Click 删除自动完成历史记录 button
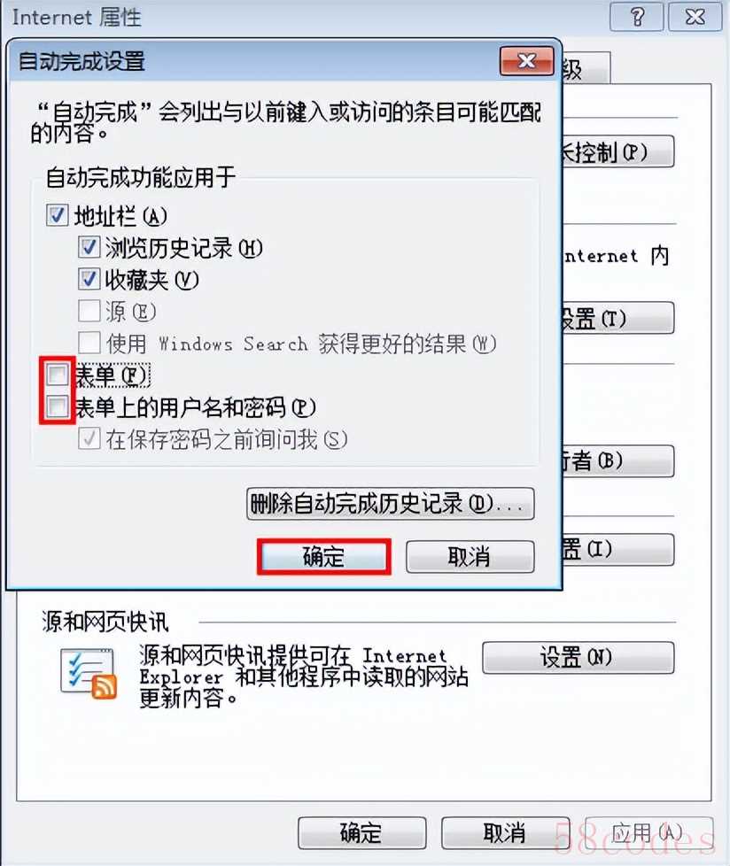 coord(390,503)
